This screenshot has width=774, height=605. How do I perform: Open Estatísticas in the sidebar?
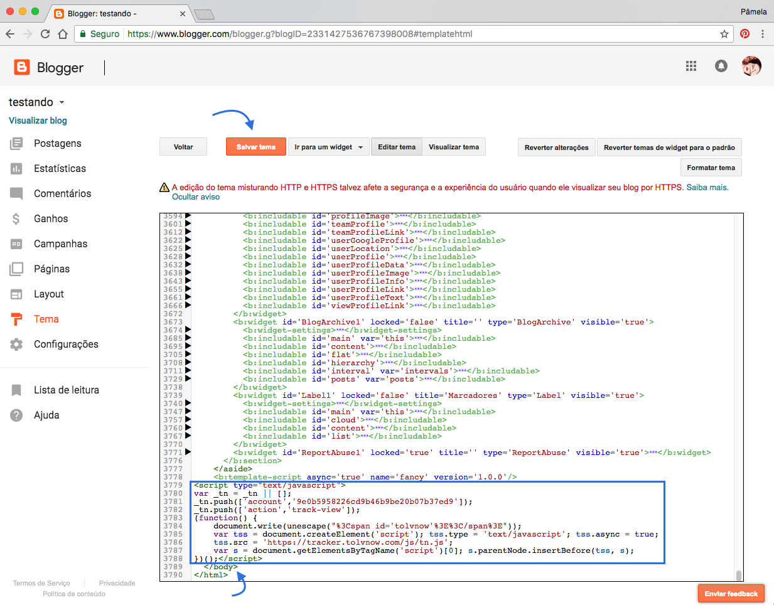pos(60,169)
